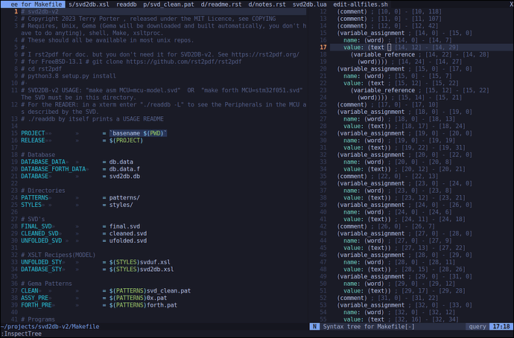Switch to the d/readme.rst tab
Image resolution: width=514 pixels, height=338 pixels.
pyautogui.click(x=224, y=4)
